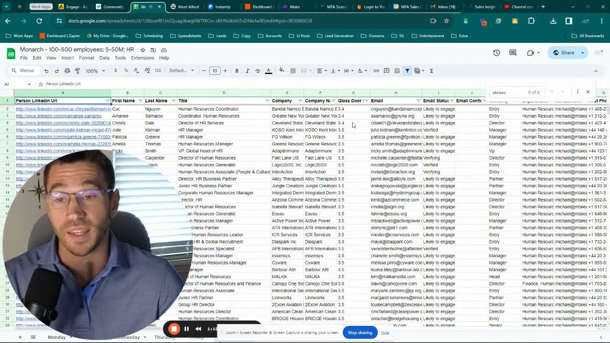Click the font size field showing 10
This screenshot has width=610, height=343.
click(x=214, y=71)
